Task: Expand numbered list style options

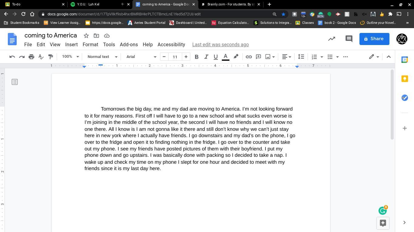Action: click(x=322, y=57)
